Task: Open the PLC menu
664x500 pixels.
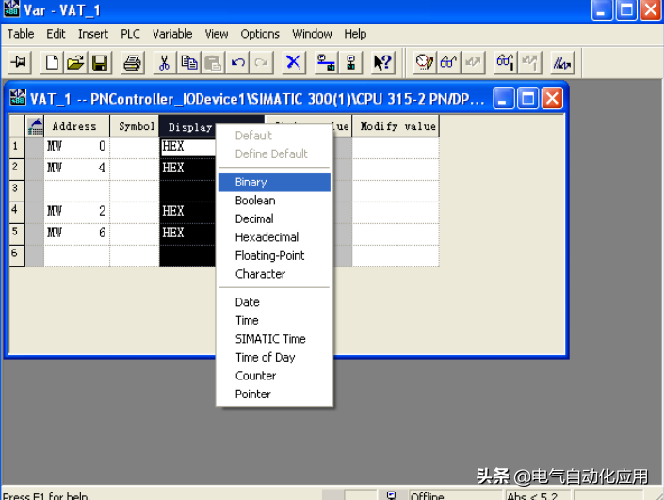Action: tap(130, 34)
